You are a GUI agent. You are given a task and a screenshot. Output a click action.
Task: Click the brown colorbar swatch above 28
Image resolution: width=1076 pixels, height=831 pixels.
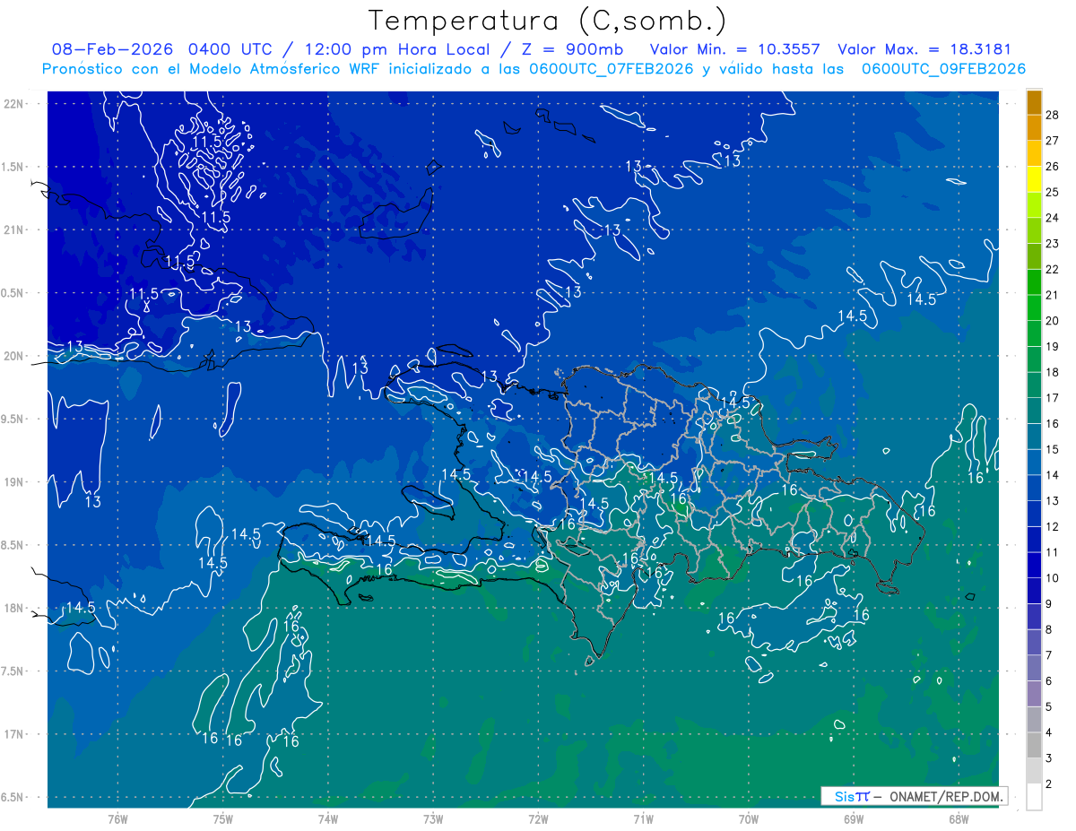[x=1034, y=101]
